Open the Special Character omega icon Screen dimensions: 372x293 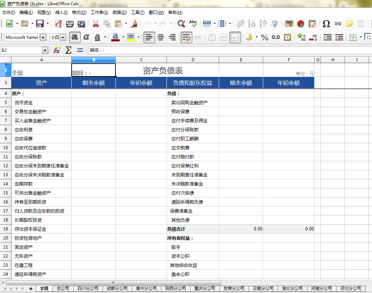326,24
